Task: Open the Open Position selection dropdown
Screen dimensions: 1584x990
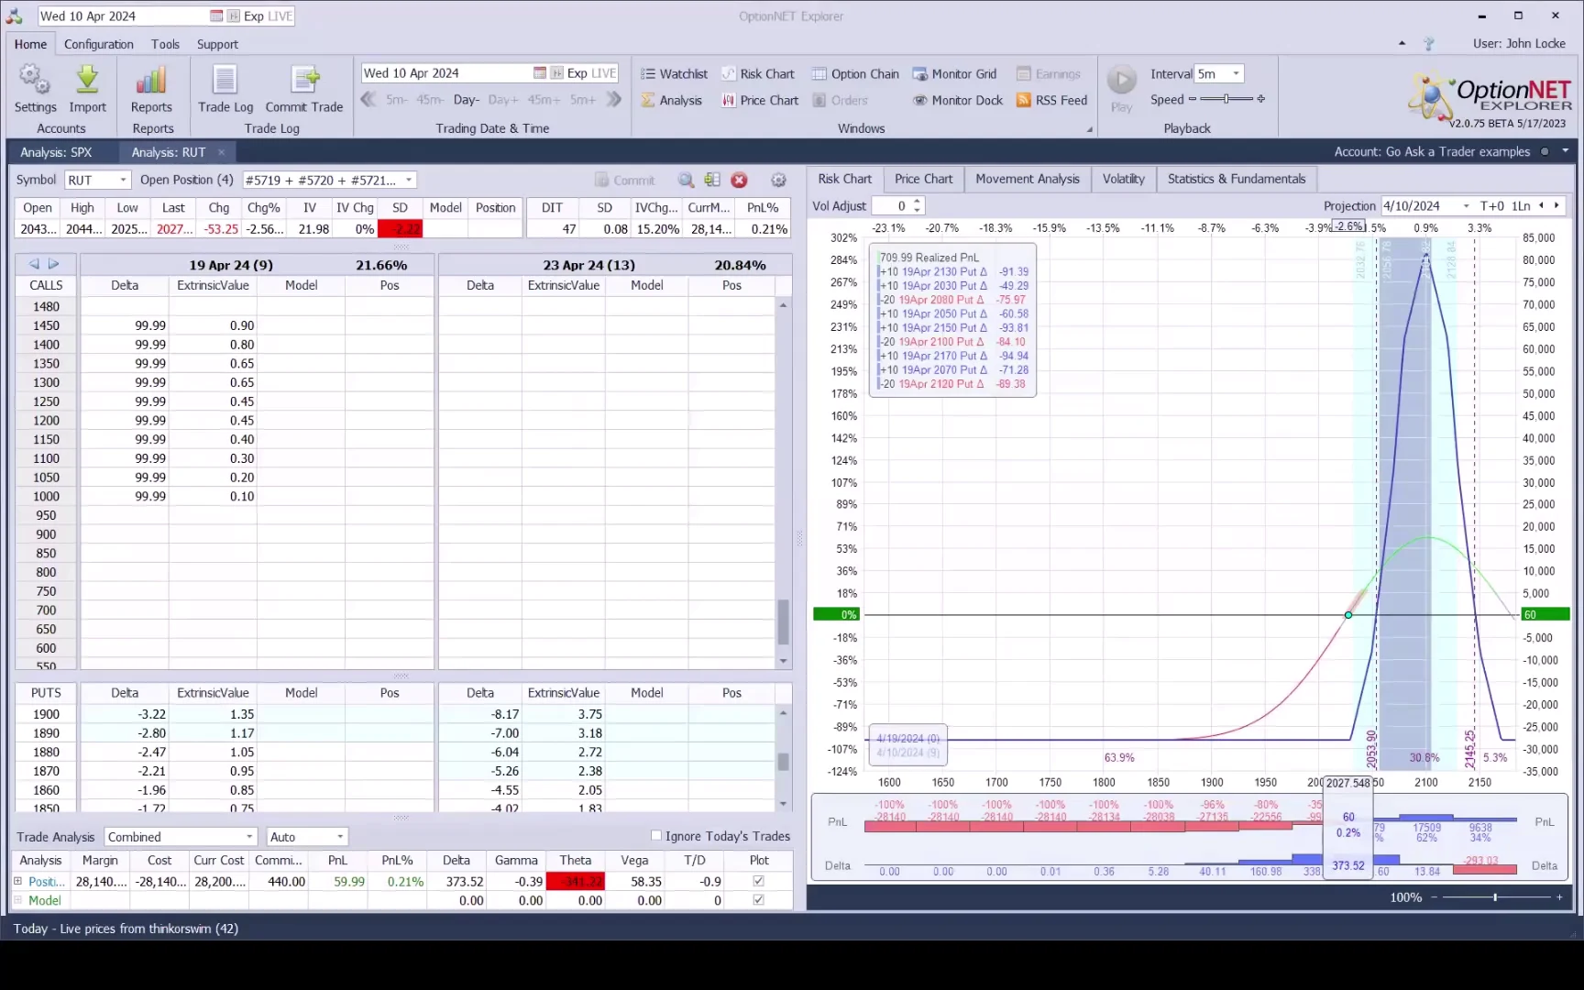Action: [409, 180]
